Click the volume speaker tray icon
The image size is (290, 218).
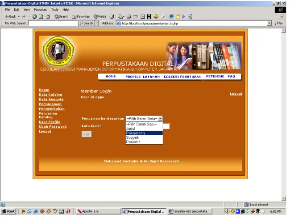pyautogui.click(x=227, y=211)
